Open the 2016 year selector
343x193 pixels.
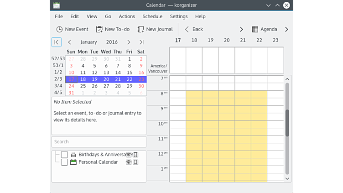pyautogui.click(x=112, y=42)
